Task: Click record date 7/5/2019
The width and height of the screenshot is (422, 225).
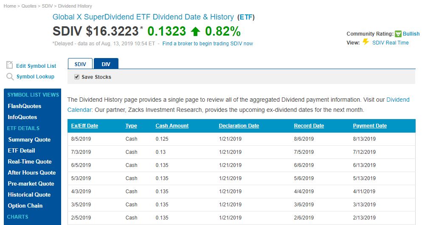Action: coord(304,152)
